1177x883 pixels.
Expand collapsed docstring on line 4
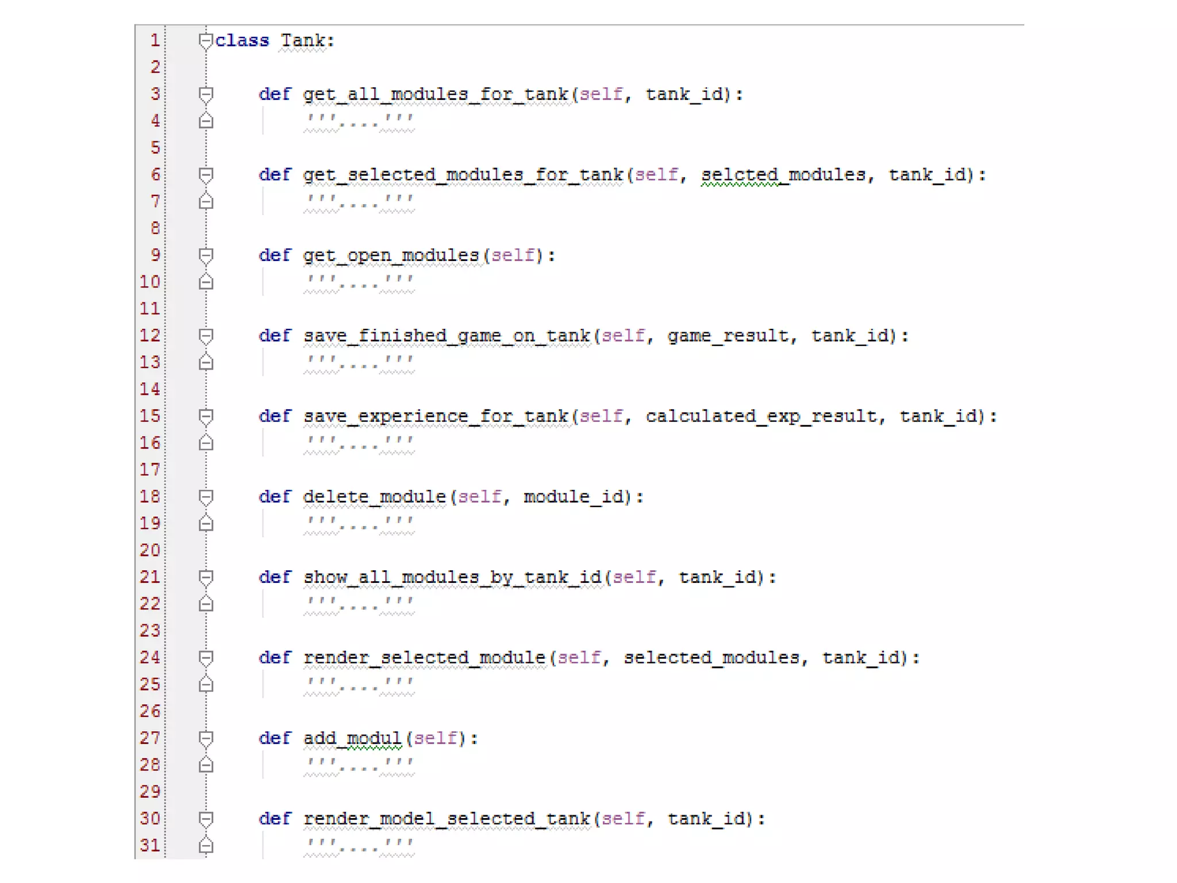coord(359,121)
